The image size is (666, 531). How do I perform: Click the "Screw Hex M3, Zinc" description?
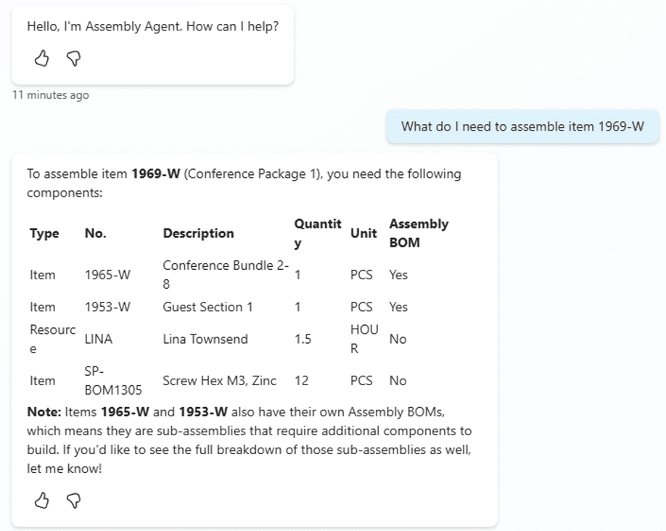[219, 380]
